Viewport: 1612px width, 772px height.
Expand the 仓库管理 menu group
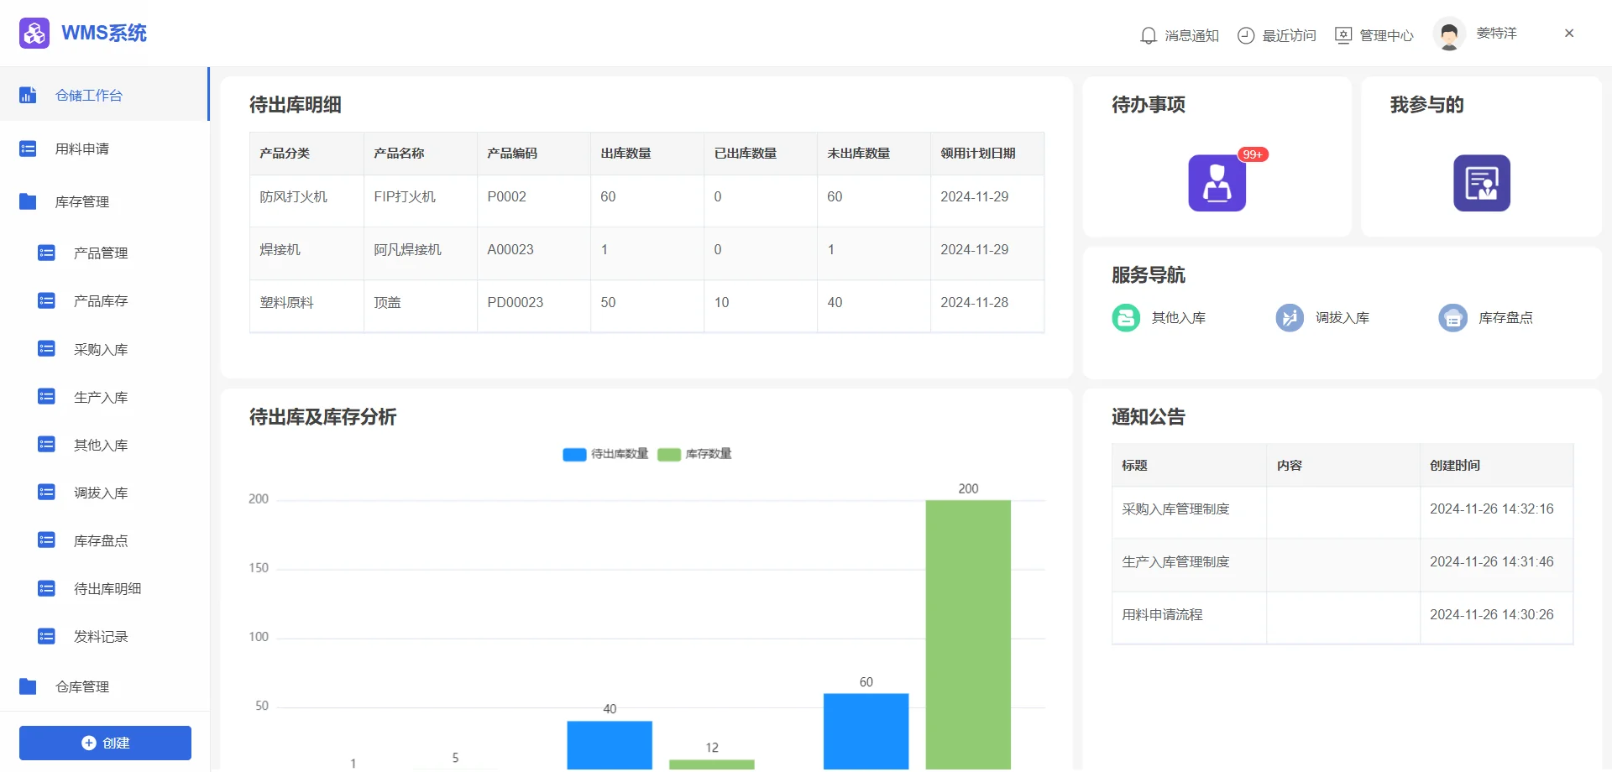[x=104, y=686]
